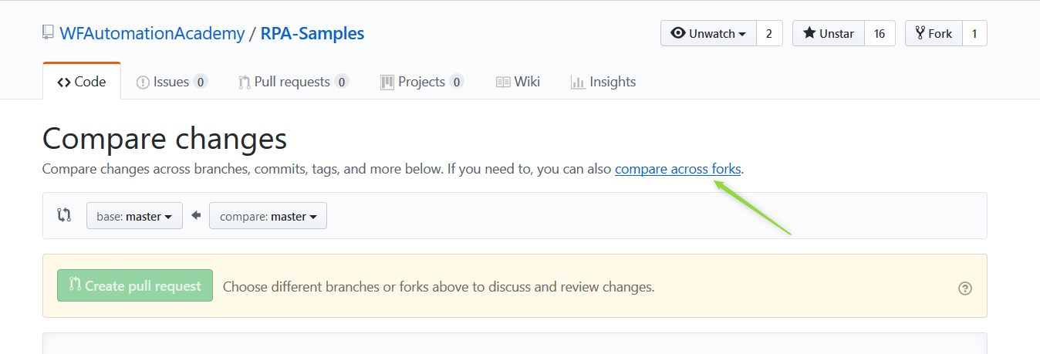Viewport: 1040px width, 354px height.
Task: Click the Projects tab count badge
Action: [x=457, y=82]
